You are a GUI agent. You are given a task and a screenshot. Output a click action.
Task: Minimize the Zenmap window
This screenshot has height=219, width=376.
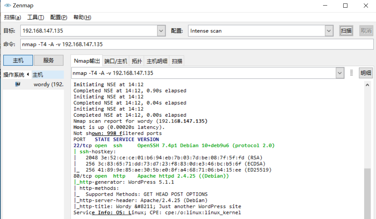(x=325, y=6)
